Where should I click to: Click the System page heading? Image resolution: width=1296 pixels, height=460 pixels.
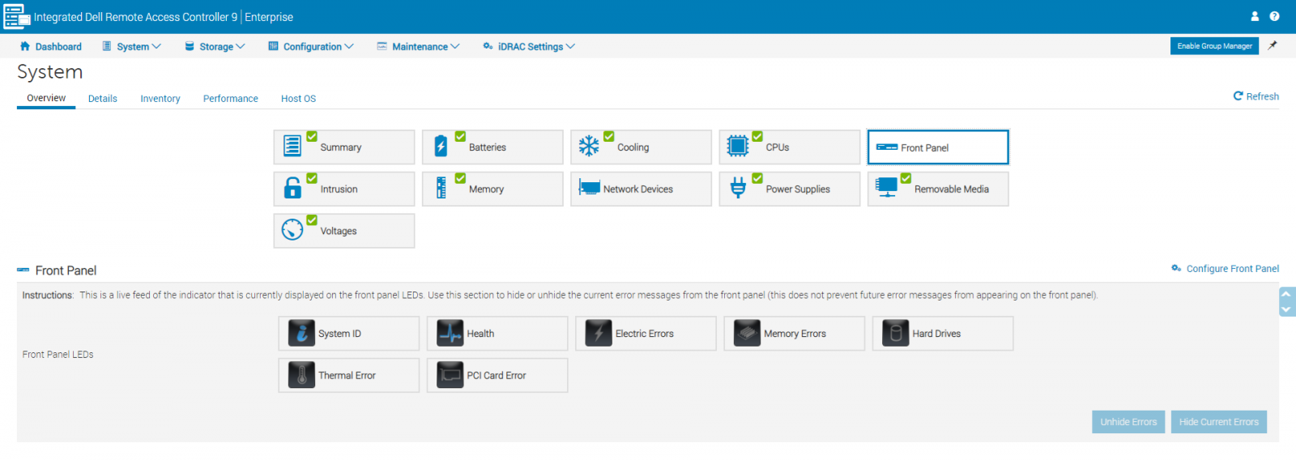(x=49, y=72)
